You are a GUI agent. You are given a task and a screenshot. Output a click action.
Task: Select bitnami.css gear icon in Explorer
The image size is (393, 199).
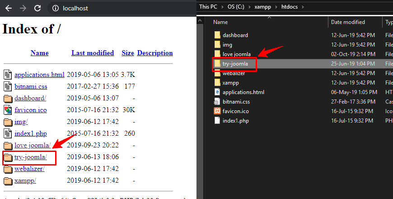coord(217,102)
